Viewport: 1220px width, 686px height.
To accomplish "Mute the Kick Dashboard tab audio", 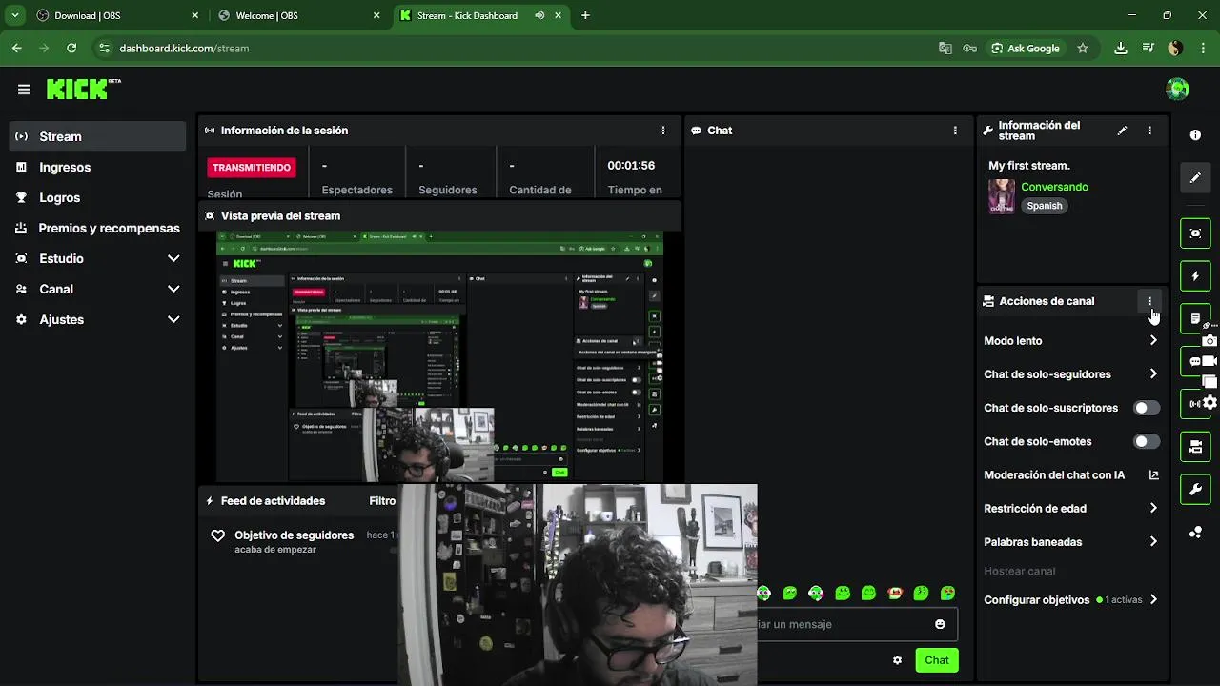I will click(x=539, y=15).
